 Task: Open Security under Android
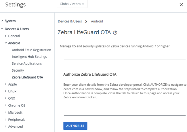[x=18, y=70]
